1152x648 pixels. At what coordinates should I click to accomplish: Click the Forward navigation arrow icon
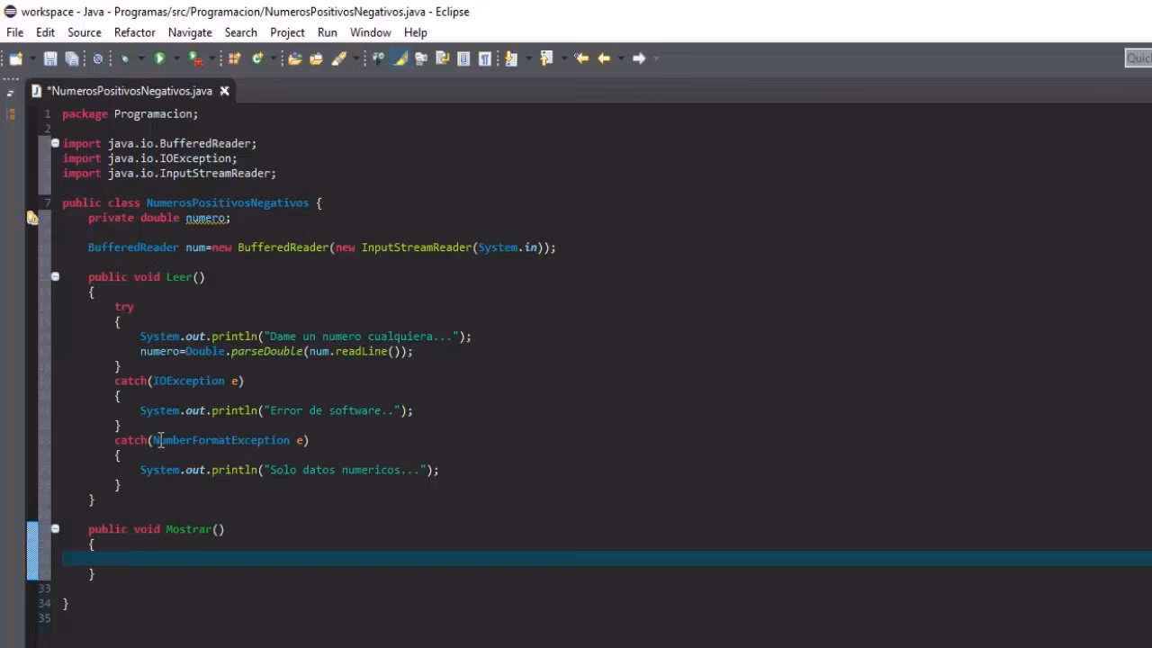[x=639, y=58]
